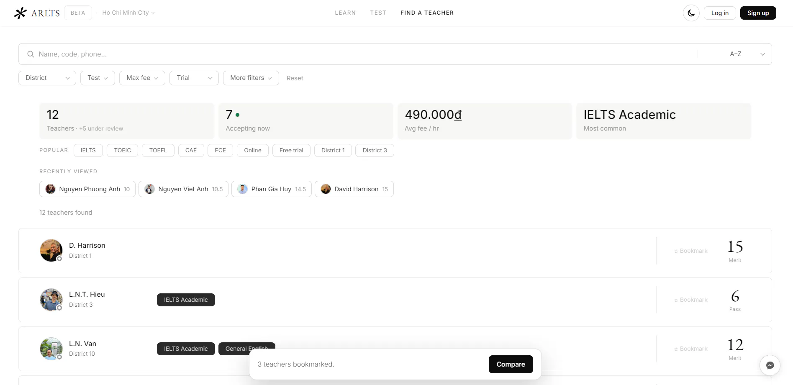Click the Accepting now stat card
This screenshot has height=385, width=793.
click(x=306, y=121)
